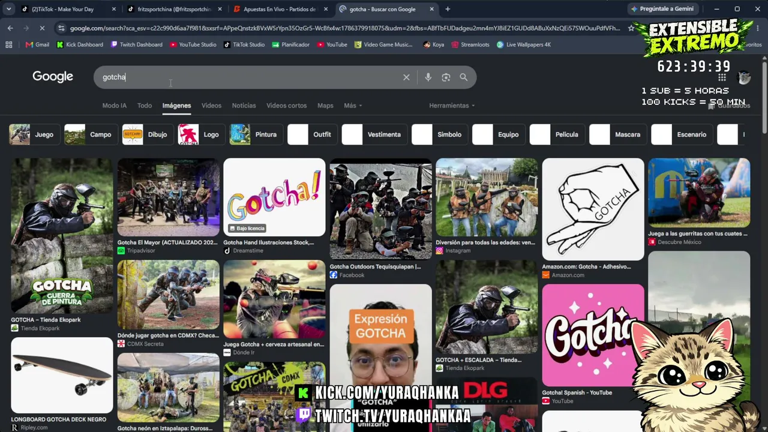Go to the Google homepage via logo
Viewport: 768px width, 432px height.
click(53, 76)
